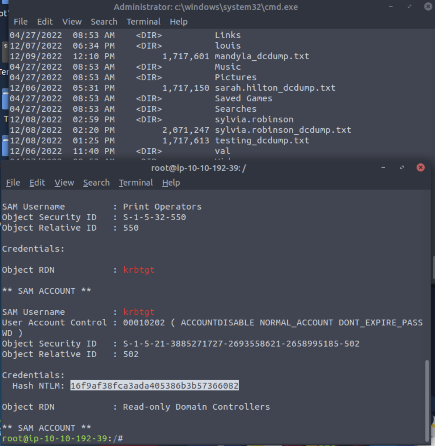Open Edit menu in root terminal window
Screen dimensions: 435x446
click(37, 183)
